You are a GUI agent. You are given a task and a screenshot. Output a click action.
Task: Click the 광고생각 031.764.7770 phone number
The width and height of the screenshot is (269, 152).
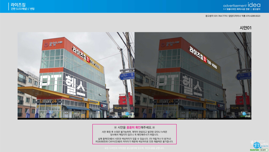tap(216, 16)
